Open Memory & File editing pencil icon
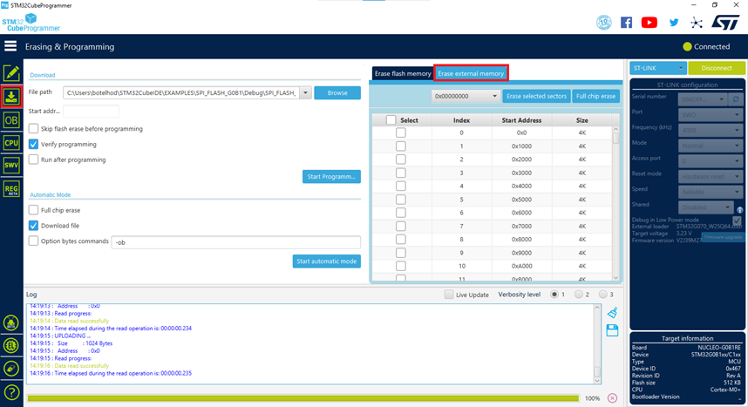 coord(11,73)
